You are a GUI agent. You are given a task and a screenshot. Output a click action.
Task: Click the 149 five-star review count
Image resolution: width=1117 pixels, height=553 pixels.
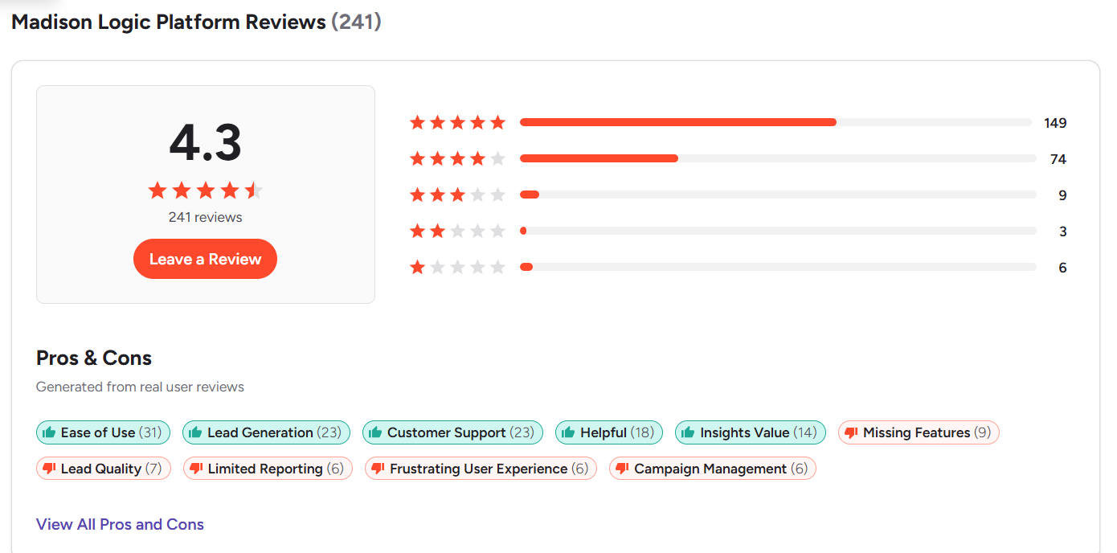[x=1055, y=123]
